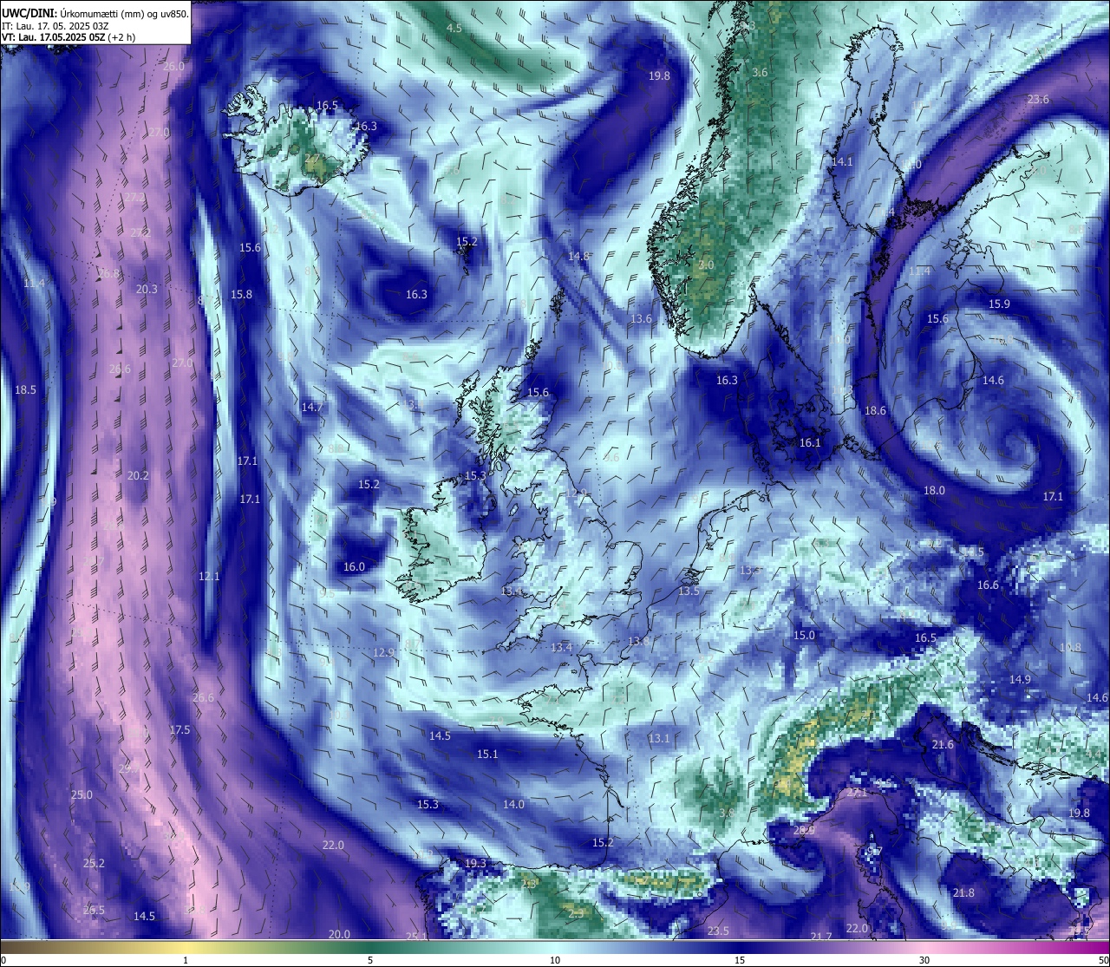Screen dimensions: 1110x967
Task: Click the map value 3.6
Action: tap(760, 73)
